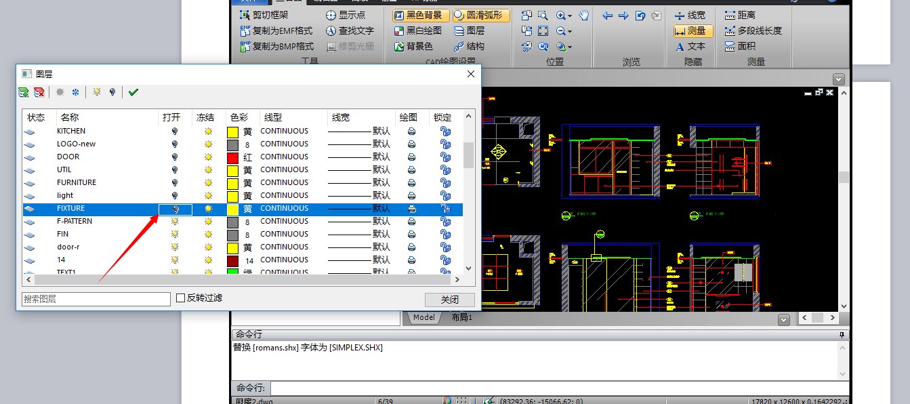910x404 pixels.
Task: Toggle the 反转过滤 checkbox
Action: pos(180,298)
